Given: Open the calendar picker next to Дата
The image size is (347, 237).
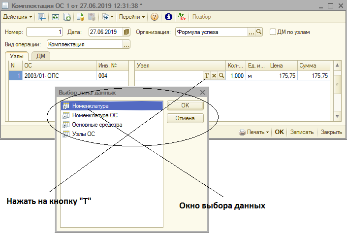Looking at the screenshot, I should point(126,32).
